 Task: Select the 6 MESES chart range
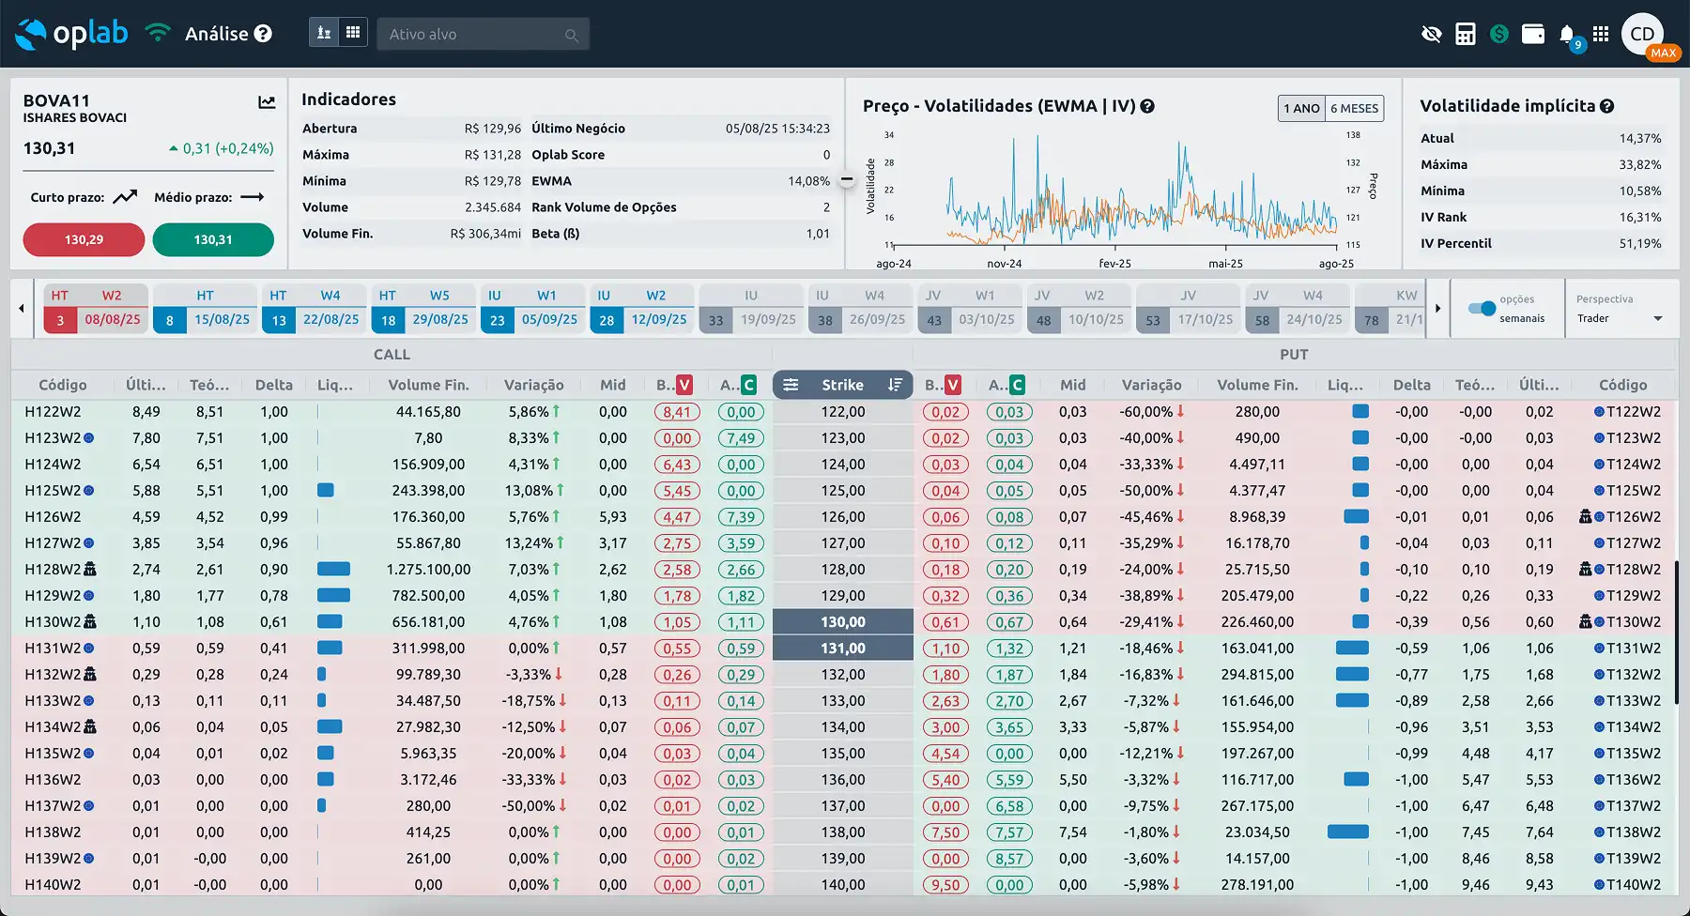coord(1355,108)
